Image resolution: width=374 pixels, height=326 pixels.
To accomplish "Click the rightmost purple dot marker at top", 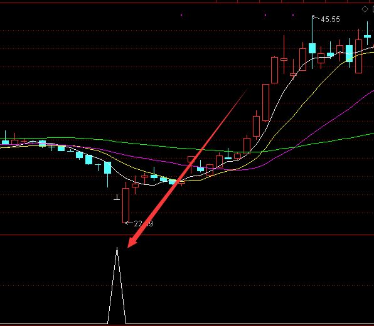I will click(x=293, y=15).
